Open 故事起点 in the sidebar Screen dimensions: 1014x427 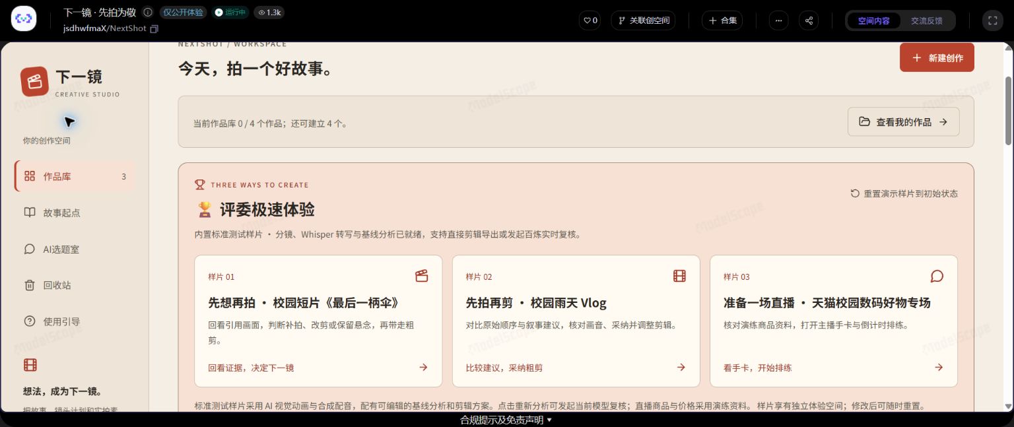pos(75,213)
